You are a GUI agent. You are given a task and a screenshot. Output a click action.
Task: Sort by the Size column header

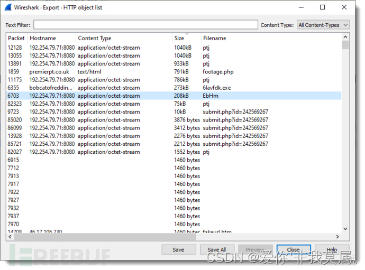click(x=187, y=38)
